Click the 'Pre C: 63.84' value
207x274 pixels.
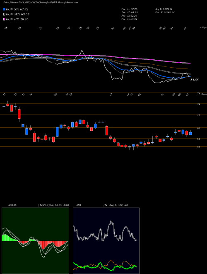(x=130, y=19)
